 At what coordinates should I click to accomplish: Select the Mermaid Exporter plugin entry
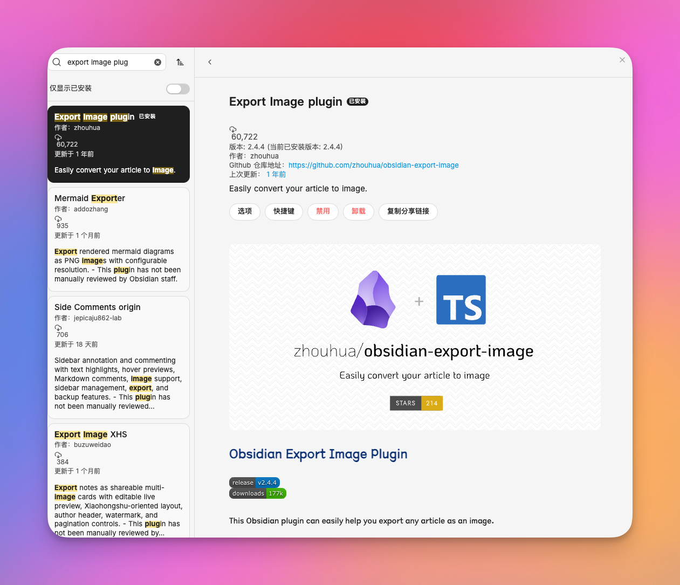[119, 239]
